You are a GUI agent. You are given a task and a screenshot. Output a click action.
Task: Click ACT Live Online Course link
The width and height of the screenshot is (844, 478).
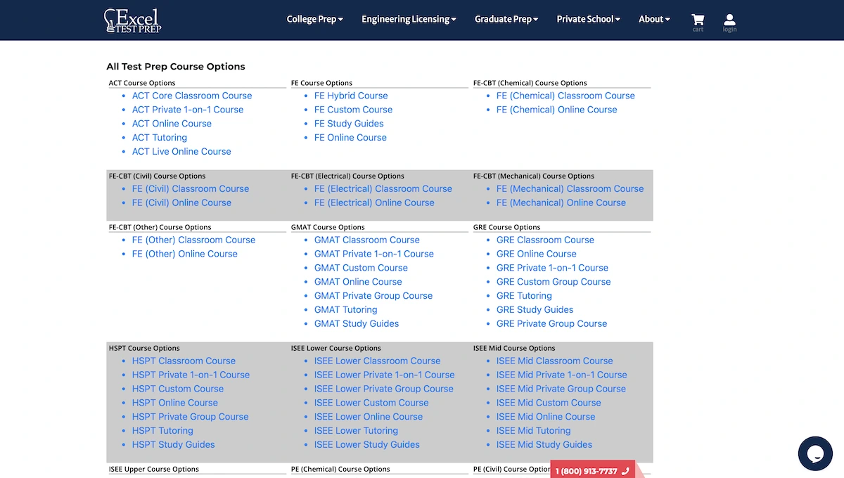[181, 152]
